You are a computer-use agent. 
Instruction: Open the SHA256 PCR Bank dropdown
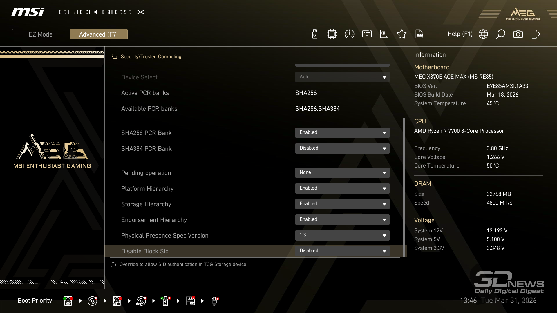tap(342, 133)
